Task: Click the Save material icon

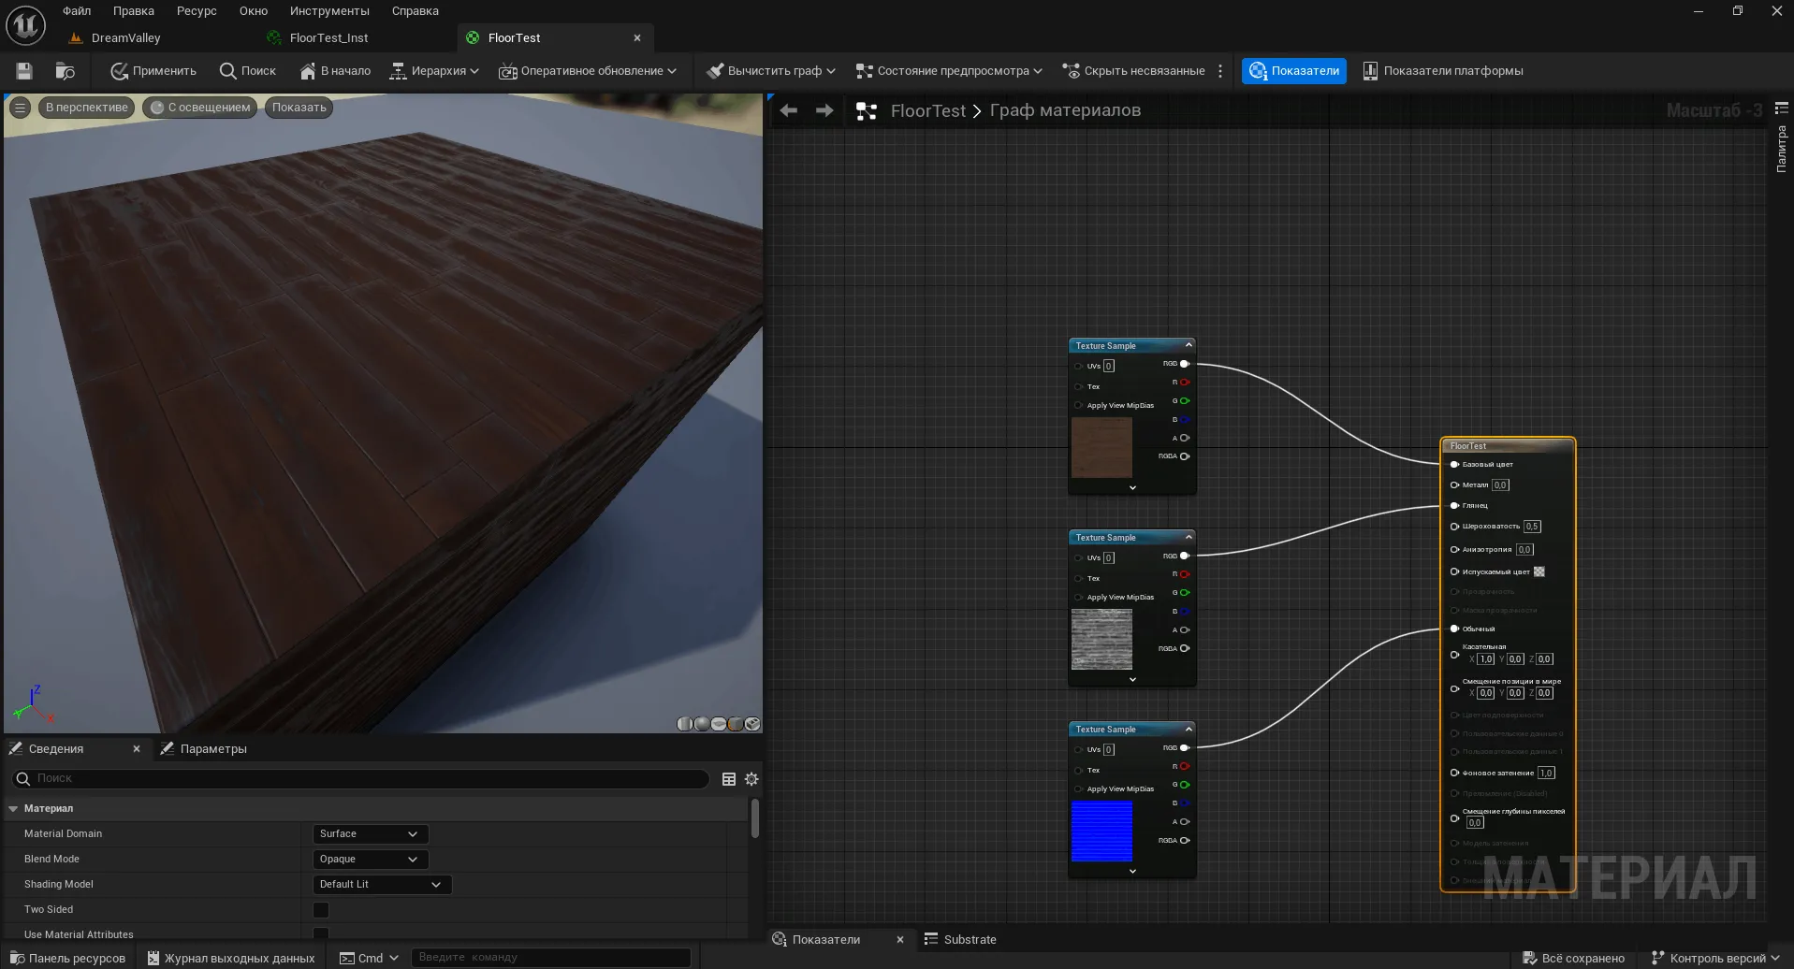Action: [x=24, y=71]
